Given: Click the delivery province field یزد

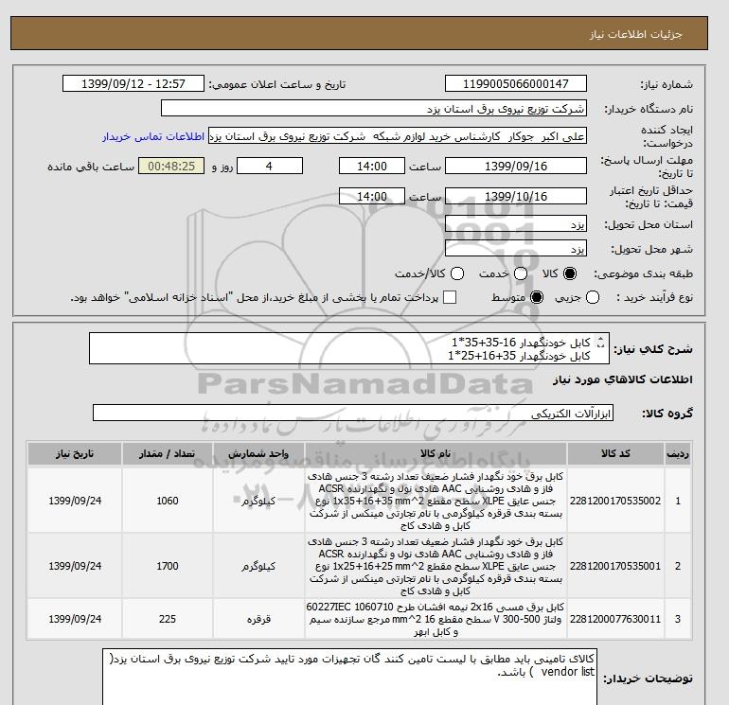Looking at the screenshot, I should [516, 223].
